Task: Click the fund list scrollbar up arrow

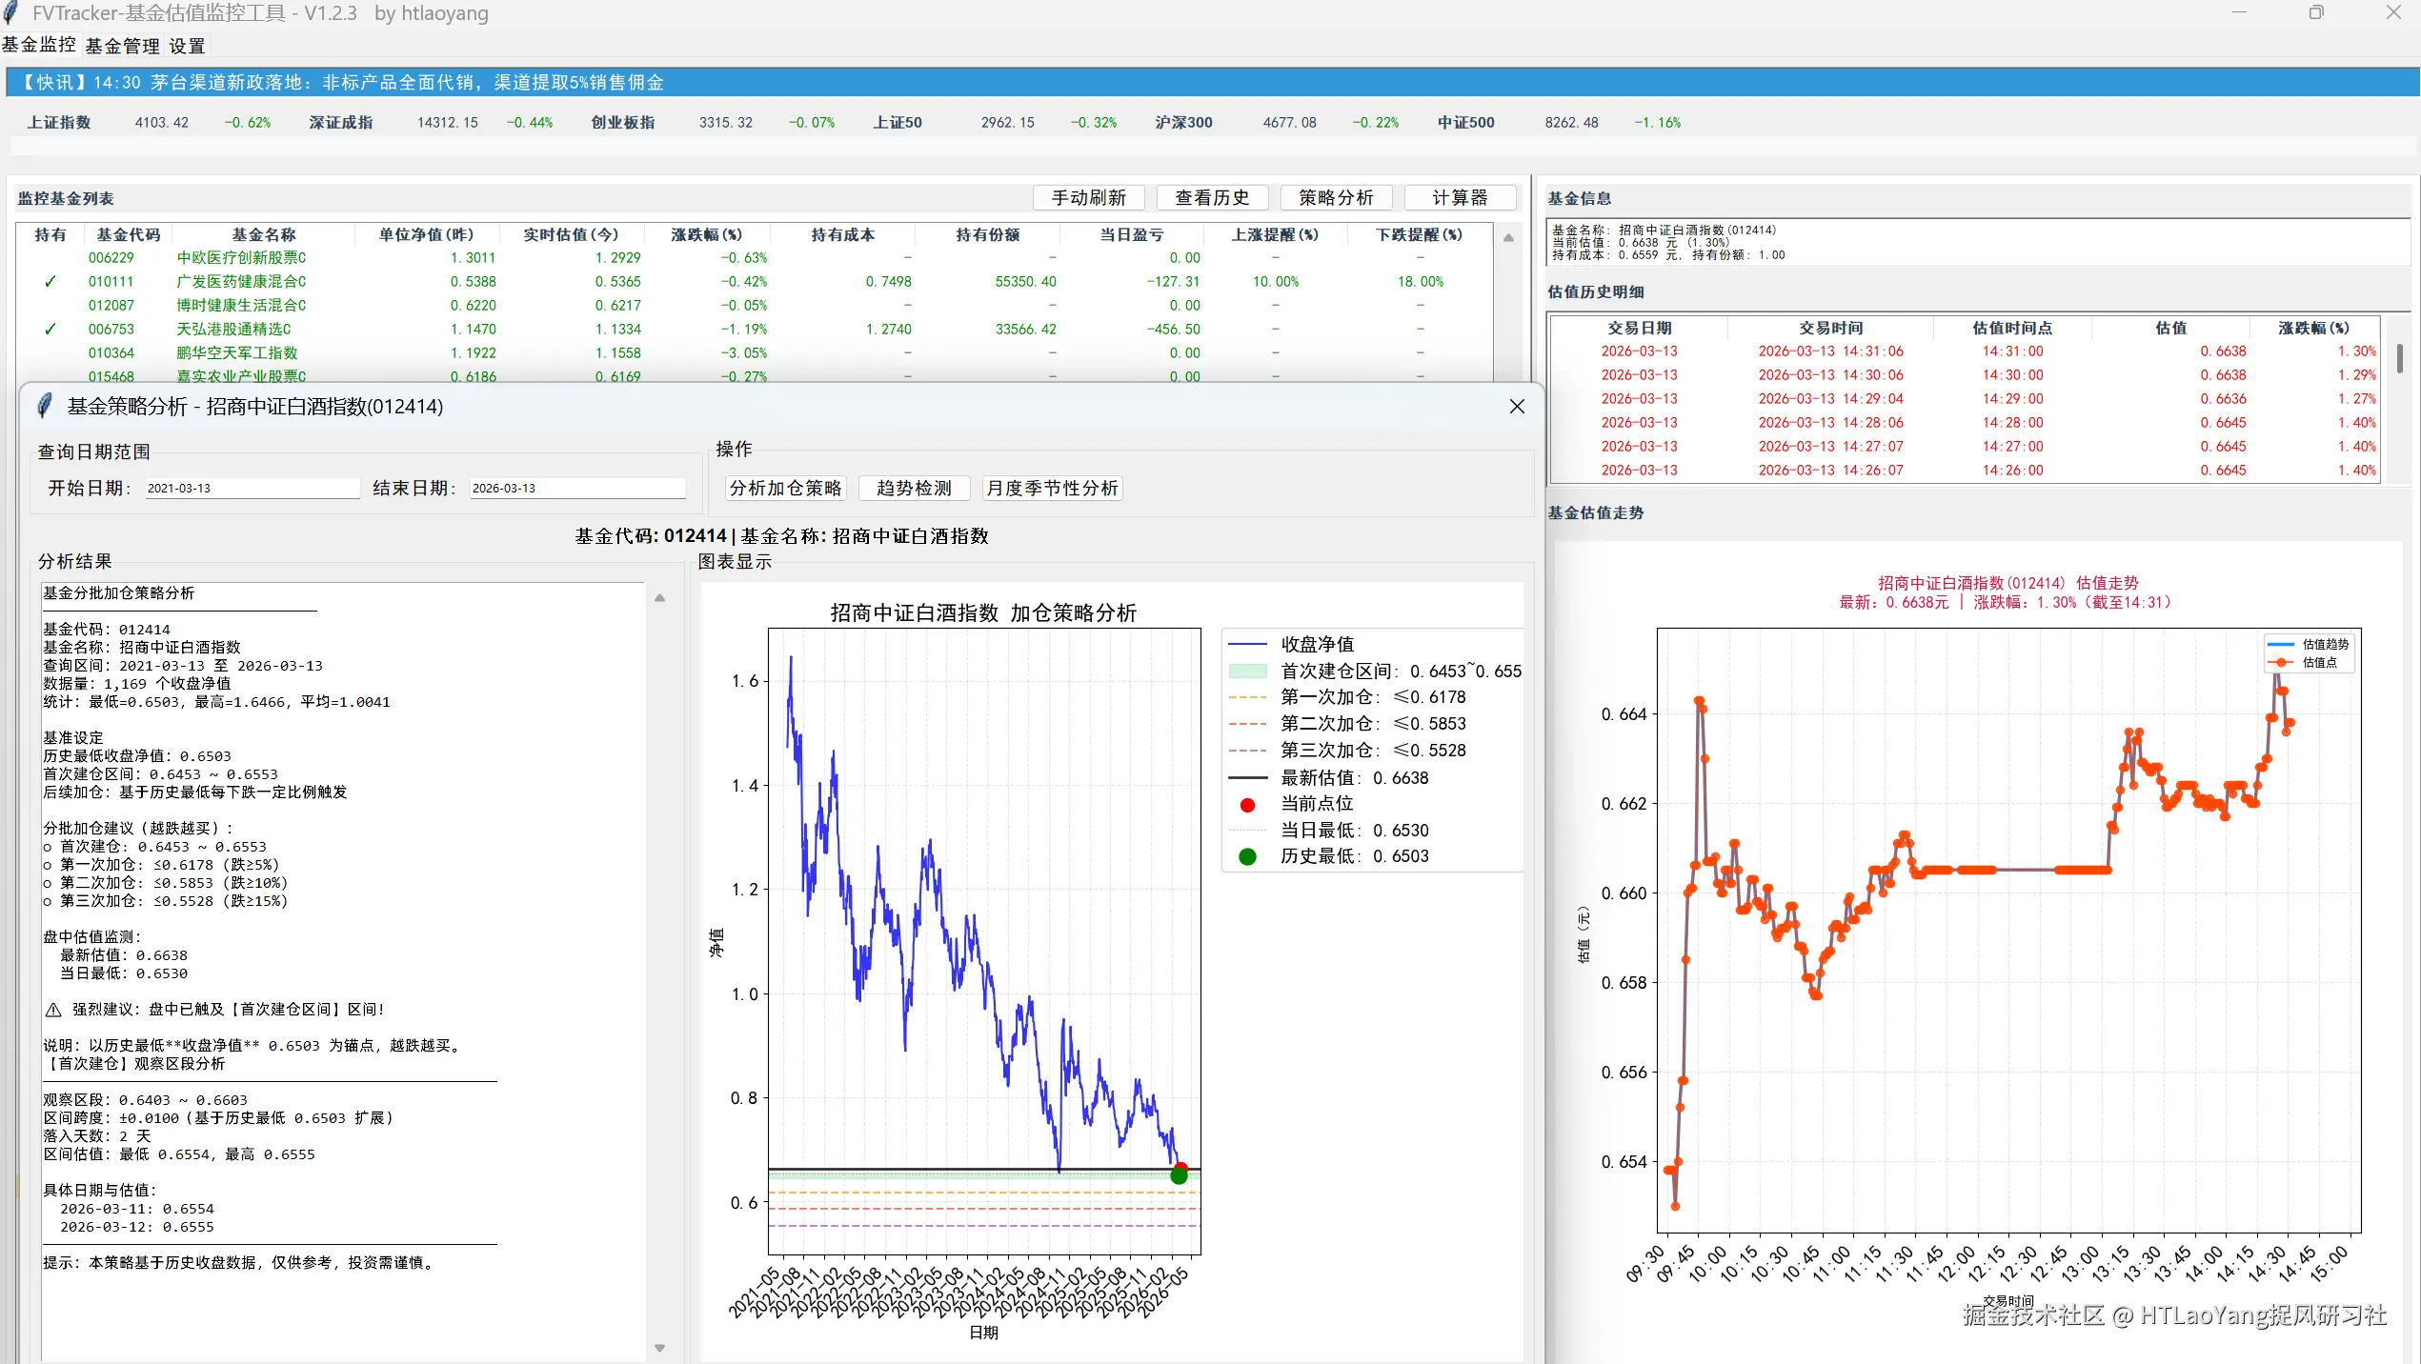Action: pos(1508,237)
